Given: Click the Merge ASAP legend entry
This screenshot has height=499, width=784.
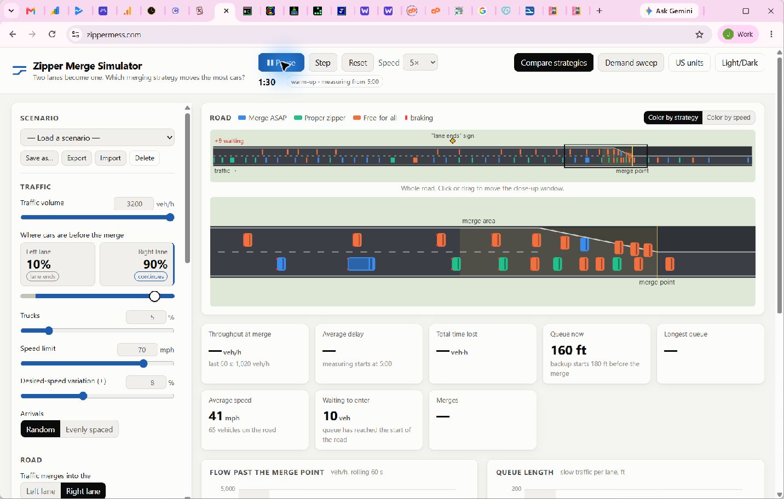Looking at the screenshot, I should tap(262, 118).
